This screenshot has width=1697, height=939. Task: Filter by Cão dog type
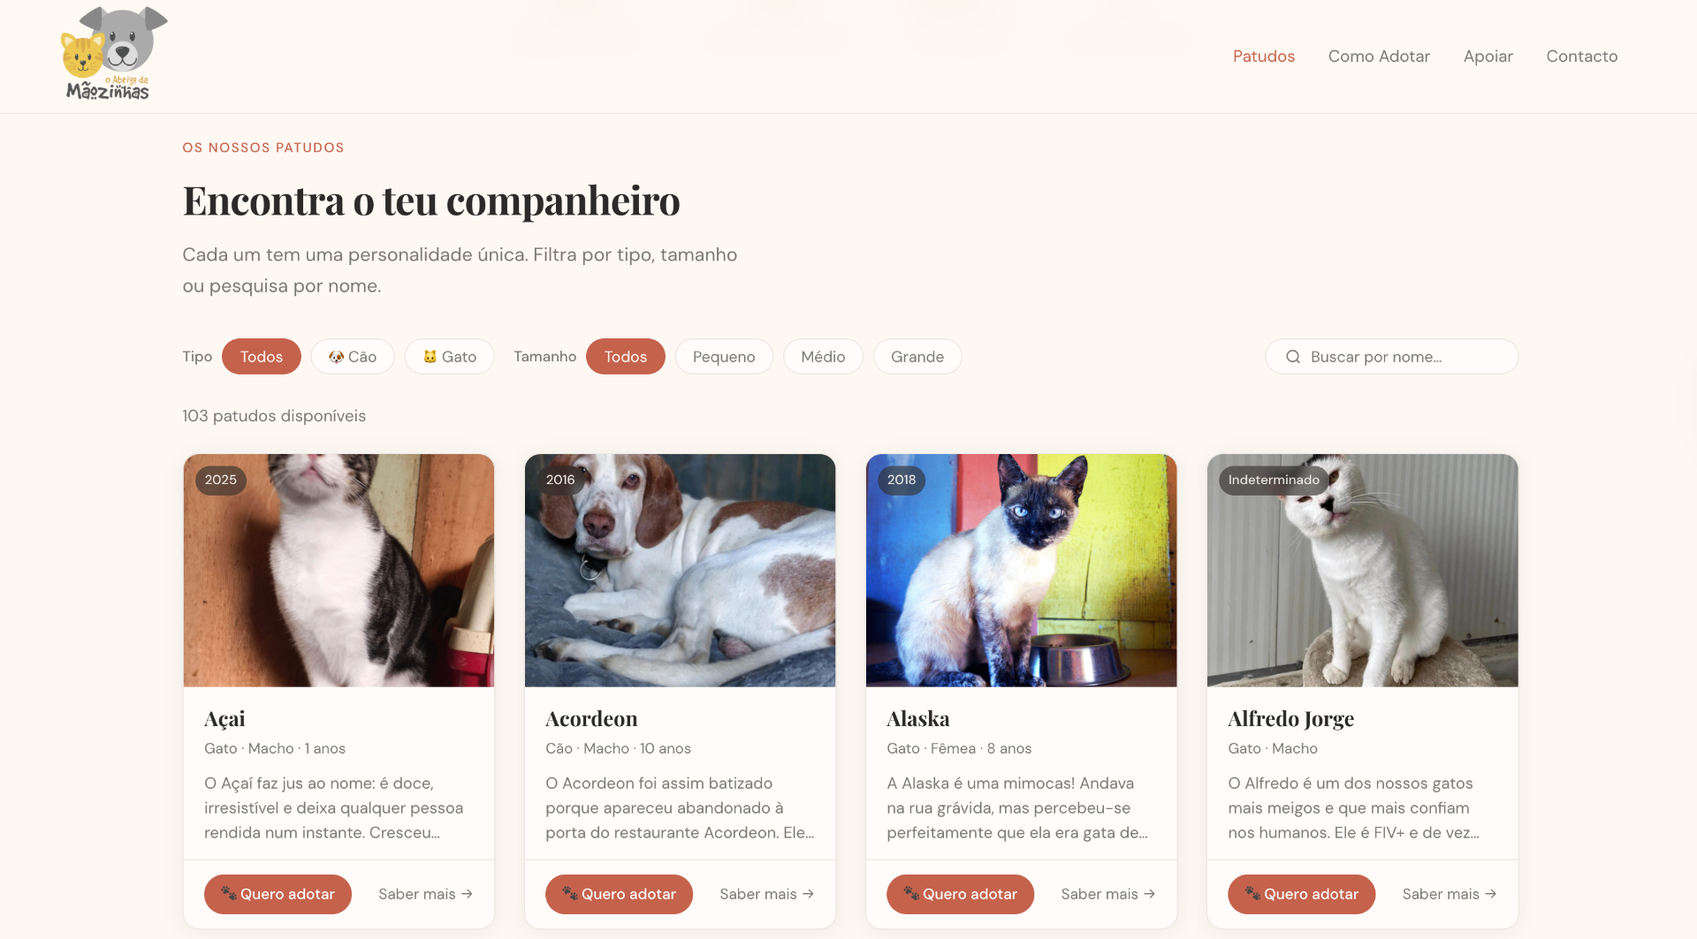pyautogui.click(x=353, y=357)
